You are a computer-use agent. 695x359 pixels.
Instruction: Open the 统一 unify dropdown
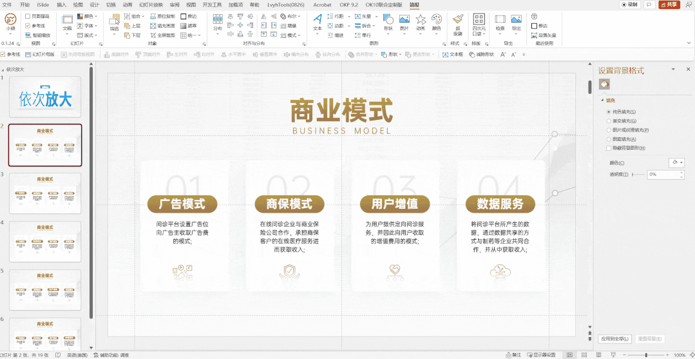pyautogui.click(x=191, y=35)
